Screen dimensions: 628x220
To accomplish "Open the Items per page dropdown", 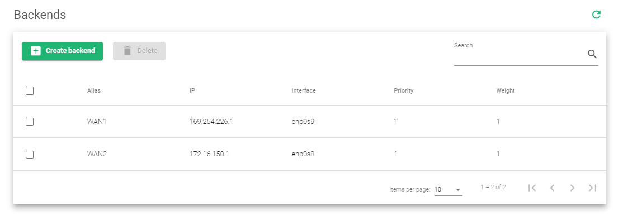I will point(448,190).
